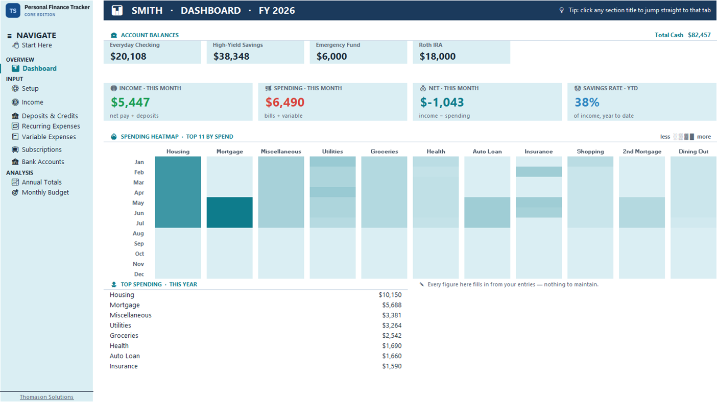Navigate to Deposits & Credits
Viewport: 717px width, 402px height.
click(x=50, y=116)
